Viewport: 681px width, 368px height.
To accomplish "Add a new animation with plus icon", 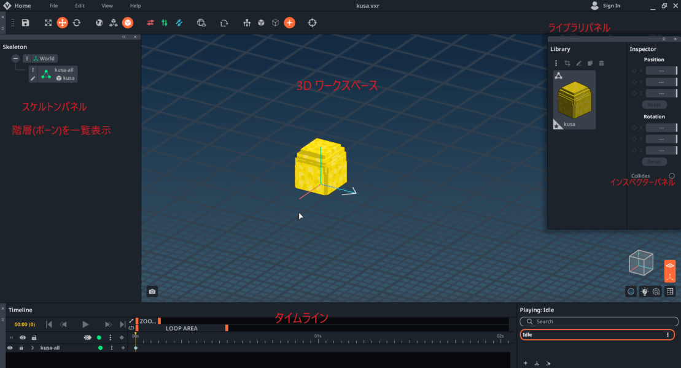I will coord(526,363).
